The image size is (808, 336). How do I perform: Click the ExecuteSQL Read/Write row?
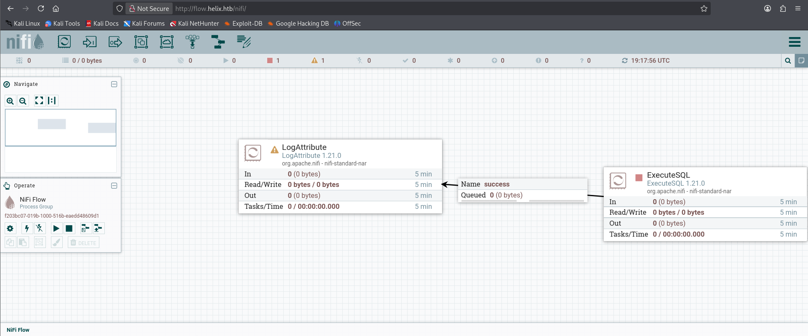(705, 213)
